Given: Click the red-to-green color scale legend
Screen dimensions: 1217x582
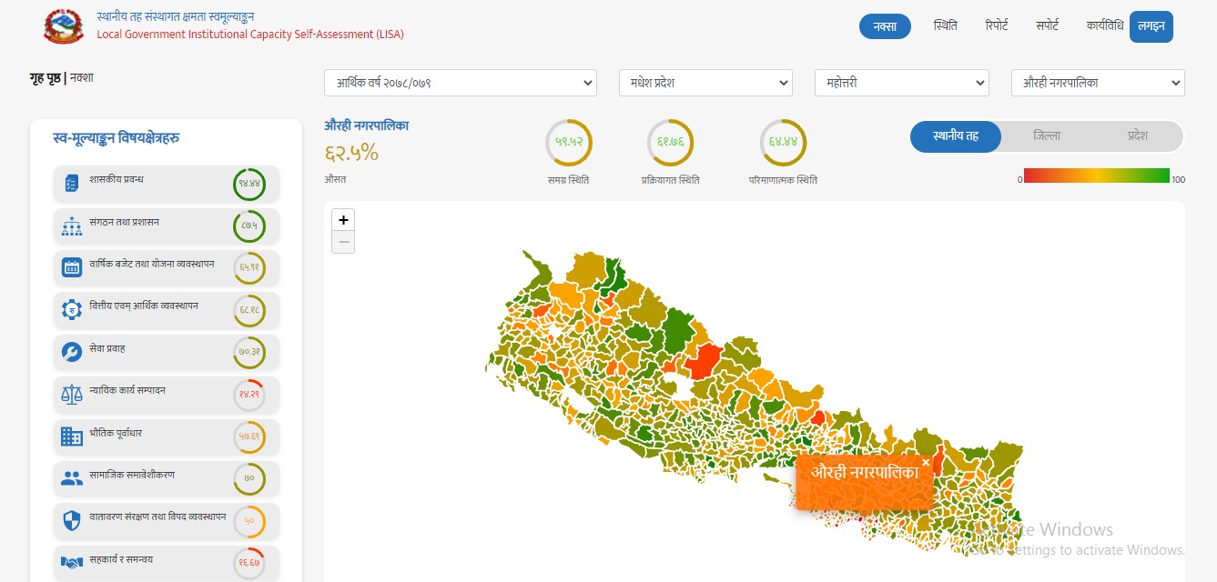Looking at the screenshot, I should [x=1096, y=176].
